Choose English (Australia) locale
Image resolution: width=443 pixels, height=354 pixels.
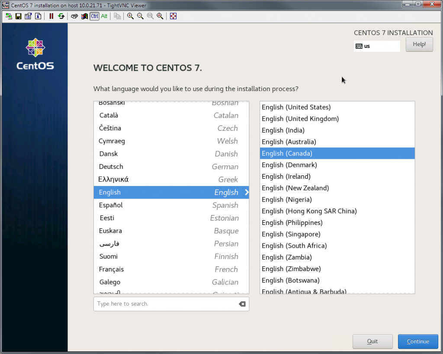coord(337,142)
